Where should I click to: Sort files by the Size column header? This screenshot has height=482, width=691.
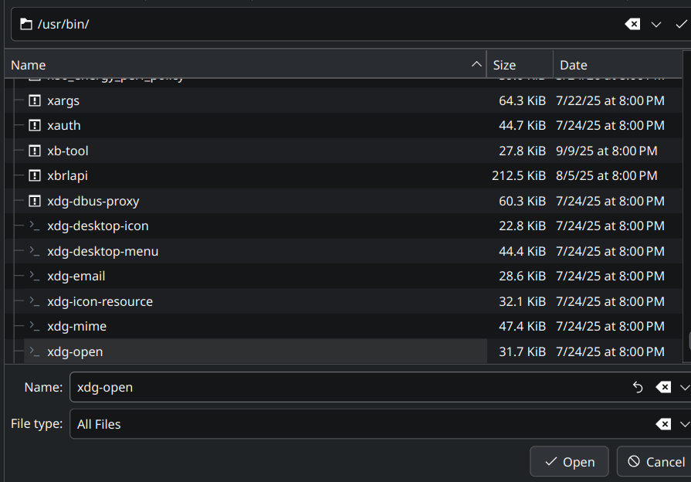click(519, 65)
